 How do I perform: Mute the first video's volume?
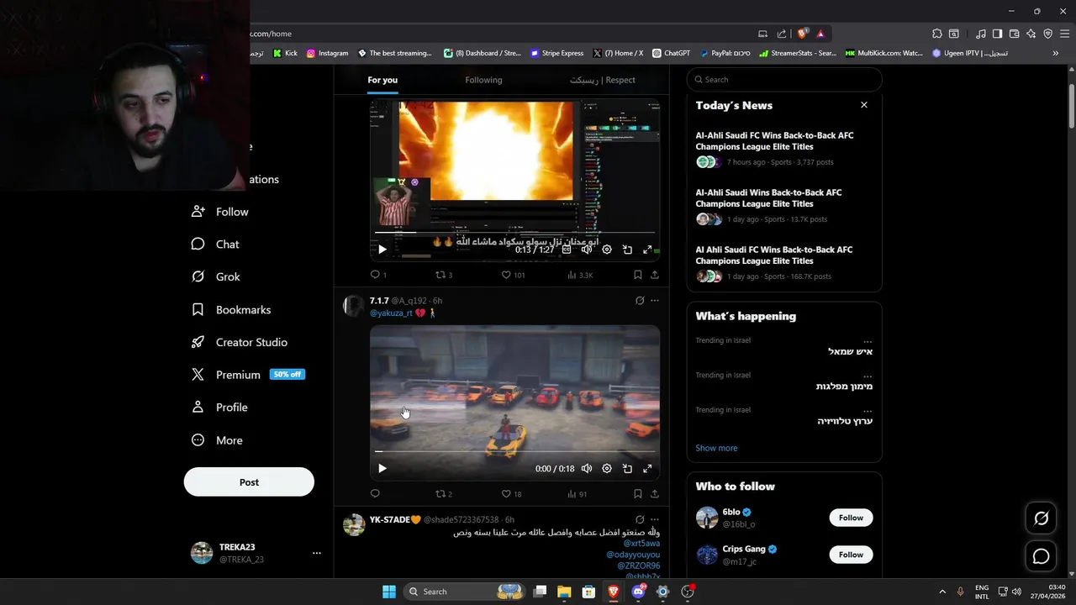point(587,250)
